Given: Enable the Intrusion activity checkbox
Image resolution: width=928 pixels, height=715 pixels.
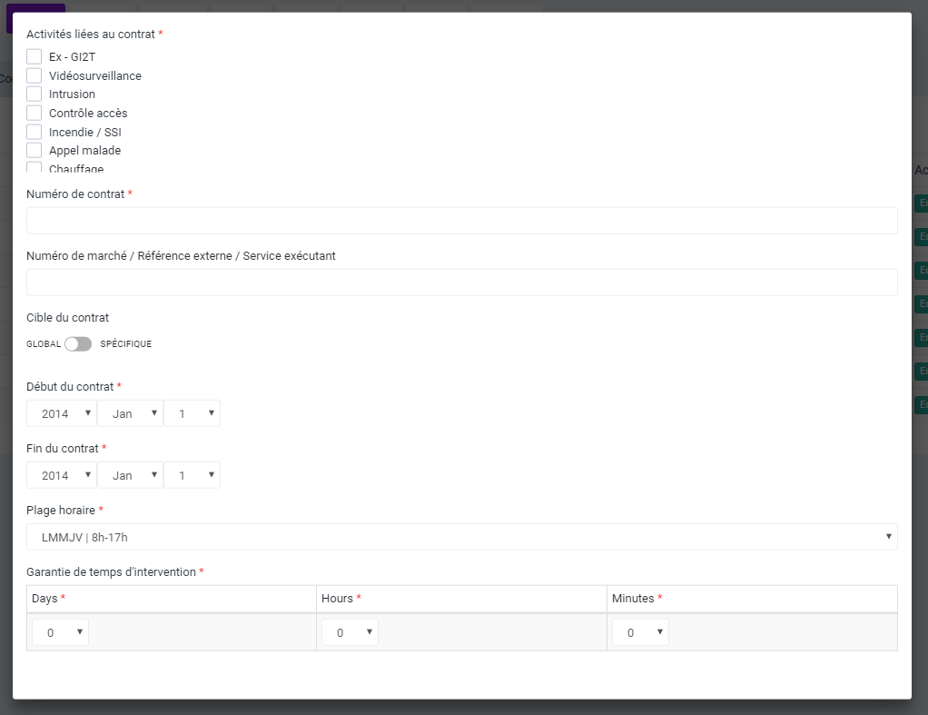Looking at the screenshot, I should (x=35, y=94).
